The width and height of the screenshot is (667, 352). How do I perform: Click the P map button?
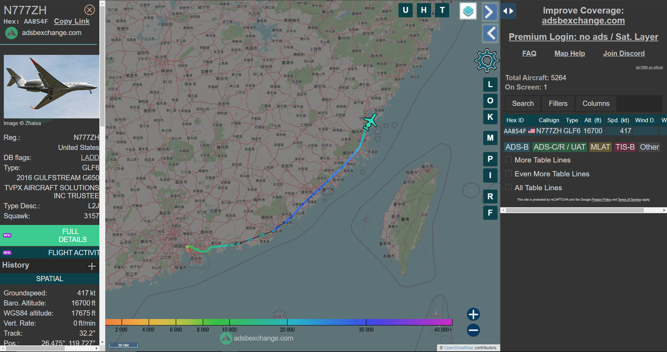(x=490, y=159)
